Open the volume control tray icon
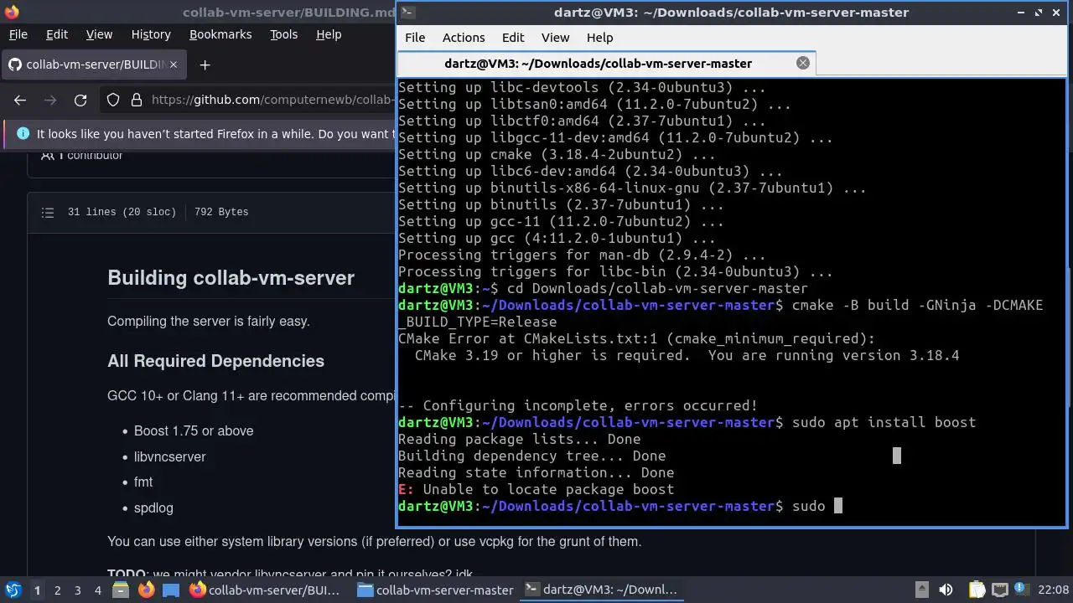 pyautogui.click(x=946, y=590)
